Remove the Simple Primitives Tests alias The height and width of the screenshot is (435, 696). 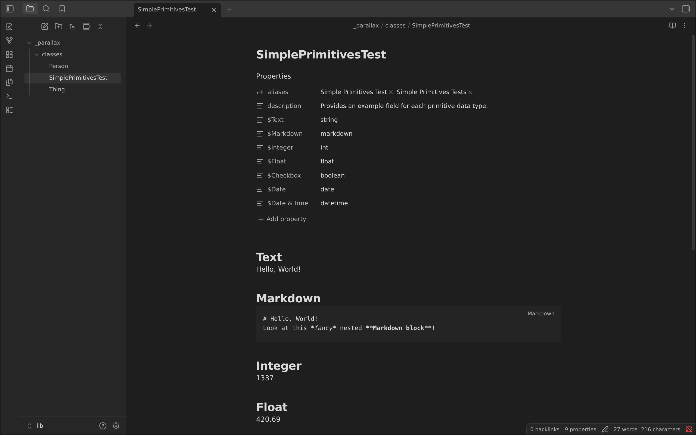pos(470,92)
